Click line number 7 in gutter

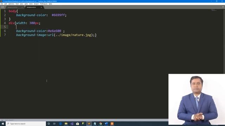pos(5,35)
